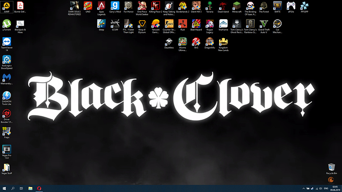The image size is (342, 192).
Task: Launch Driver Booster shortcut
Action: pyautogui.click(x=7, y=116)
